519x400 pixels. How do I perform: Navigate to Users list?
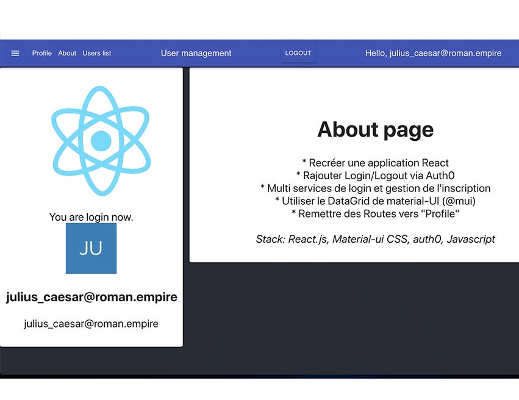[x=97, y=53]
